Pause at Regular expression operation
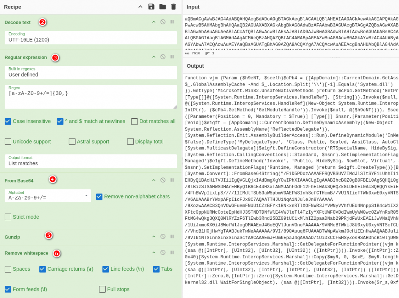The image size is (399, 298). pyautogui.click(x=172, y=57)
